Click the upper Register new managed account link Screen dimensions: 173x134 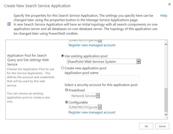92,45
